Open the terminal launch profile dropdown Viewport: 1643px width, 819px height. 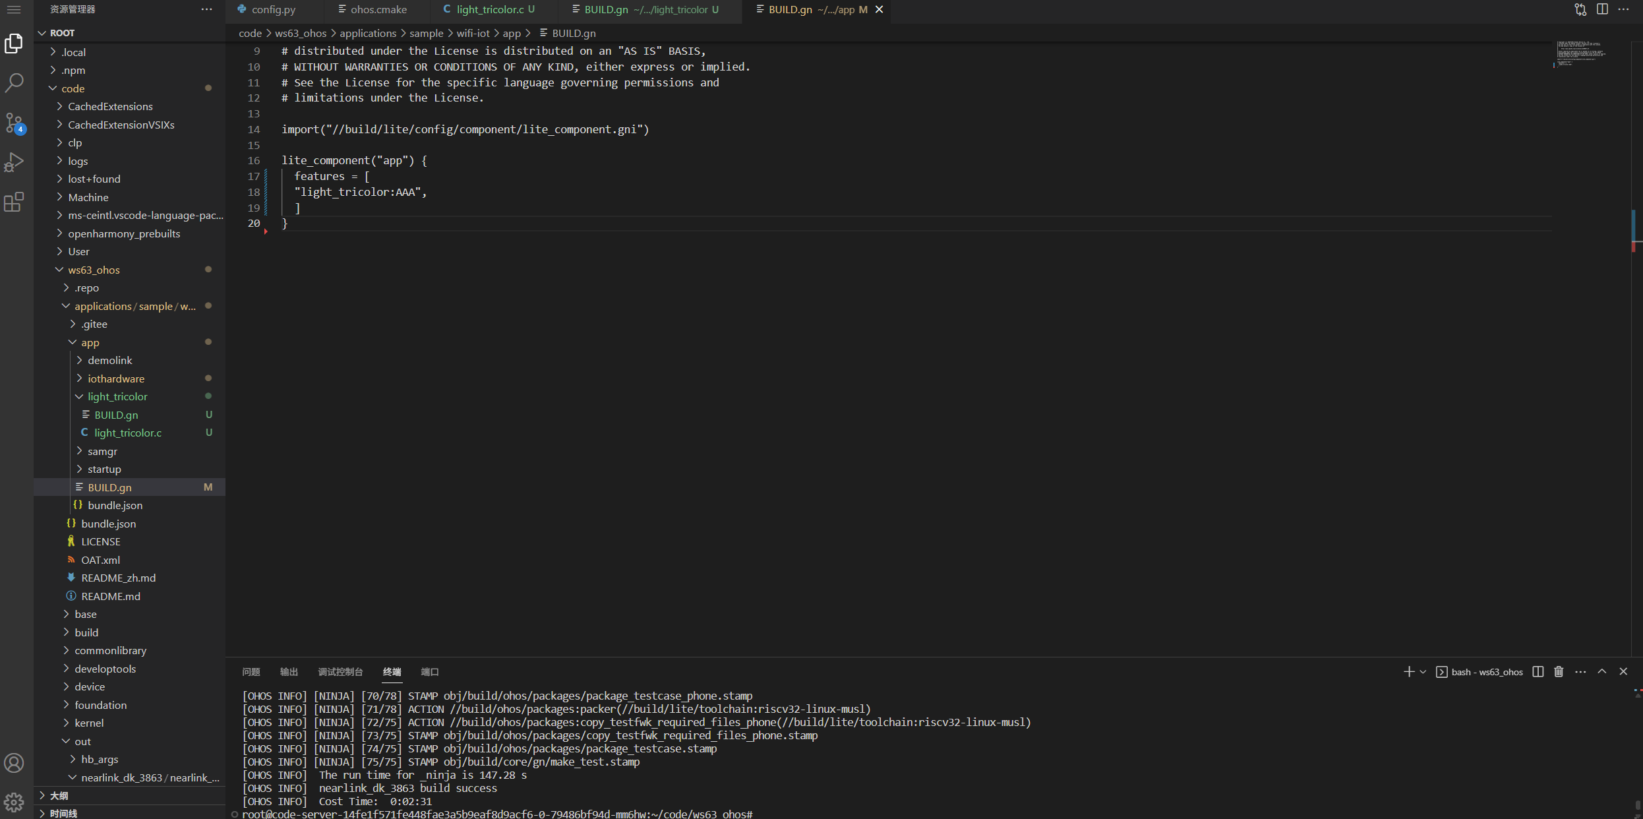1423,671
